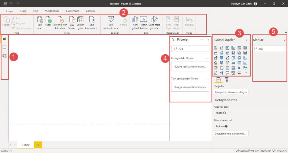The width and height of the screenshot is (288, 153).
Task: Switch to the Yardım ribbon tab
Action: coord(90,11)
